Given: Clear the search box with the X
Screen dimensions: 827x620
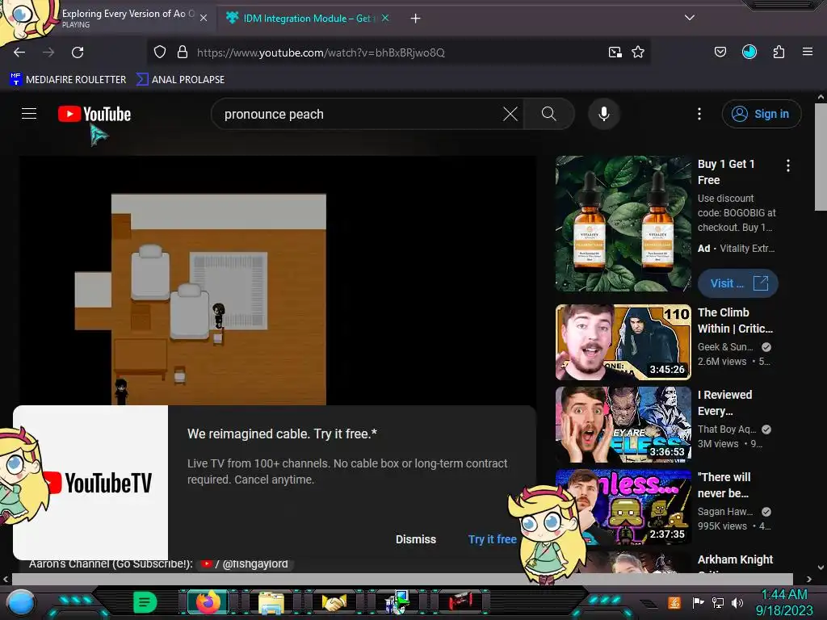Looking at the screenshot, I should (x=510, y=114).
